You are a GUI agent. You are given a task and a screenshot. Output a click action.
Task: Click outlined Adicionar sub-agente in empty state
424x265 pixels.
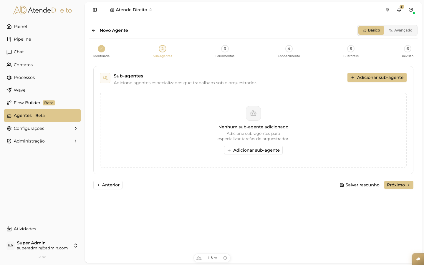[253, 150]
